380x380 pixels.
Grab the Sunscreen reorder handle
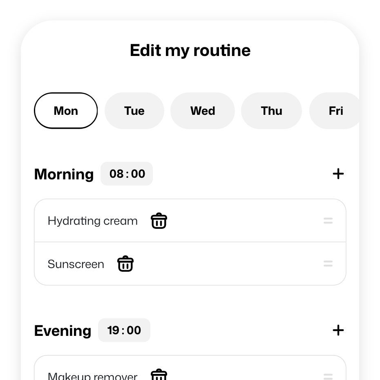pos(328,264)
